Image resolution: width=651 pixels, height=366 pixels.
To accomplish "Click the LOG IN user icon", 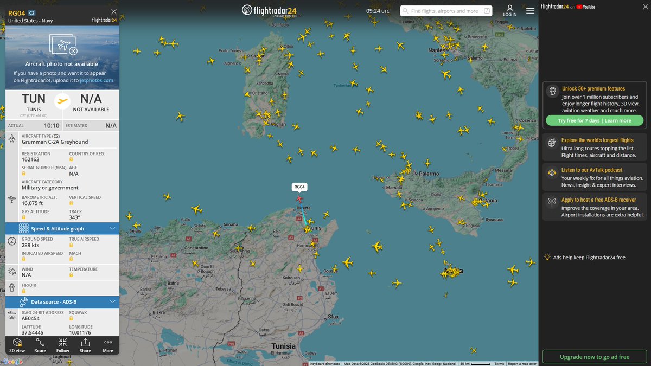I will coord(510,10).
